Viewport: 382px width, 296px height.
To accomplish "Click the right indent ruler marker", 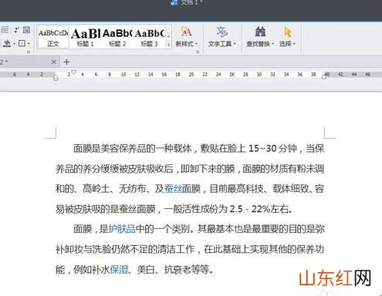I will 324,76.
